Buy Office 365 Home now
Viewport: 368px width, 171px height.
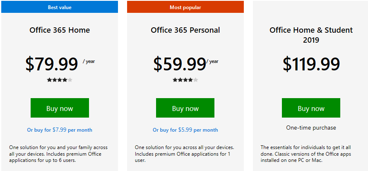point(60,108)
